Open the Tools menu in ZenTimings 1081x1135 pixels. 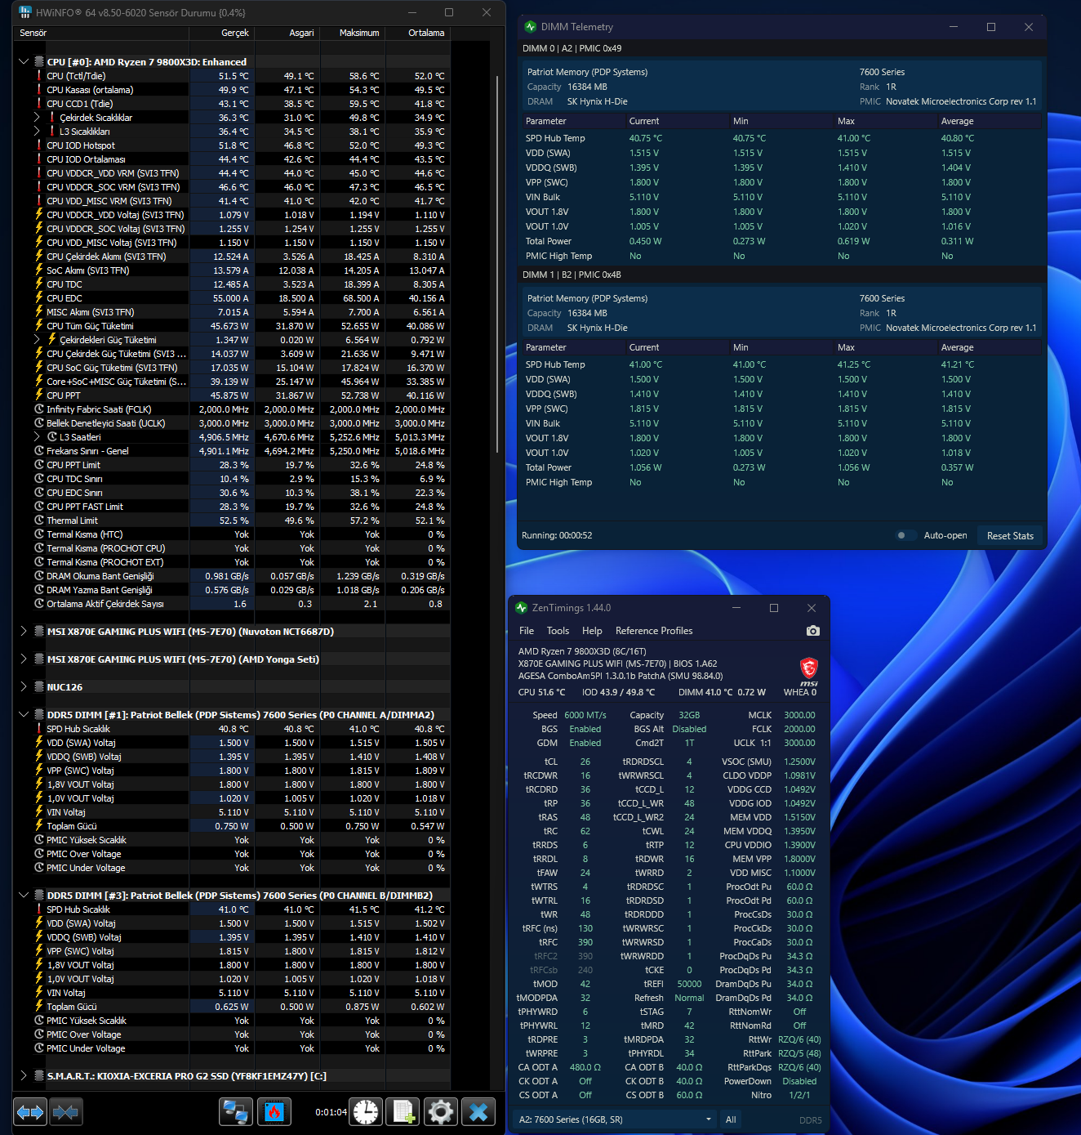pos(558,631)
